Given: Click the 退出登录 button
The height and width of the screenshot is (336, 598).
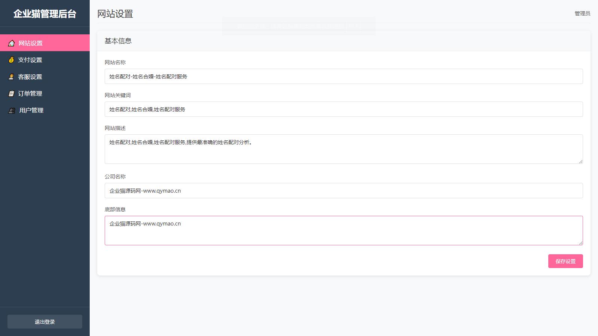Looking at the screenshot, I should [45, 322].
